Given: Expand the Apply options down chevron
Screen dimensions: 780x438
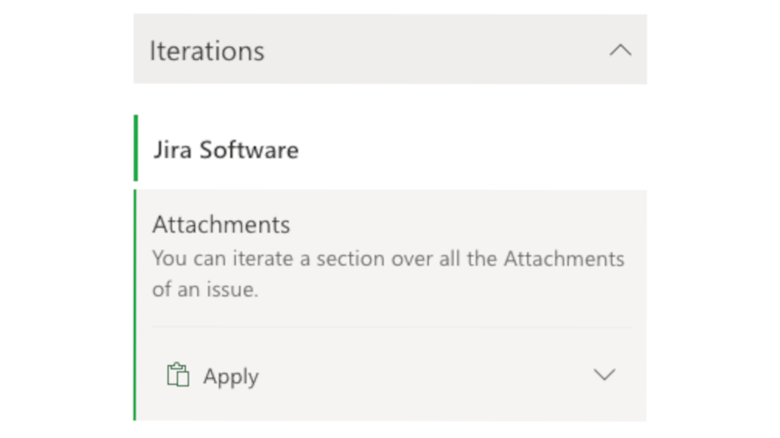Looking at the screenshot, I should [x=604, y=375].
